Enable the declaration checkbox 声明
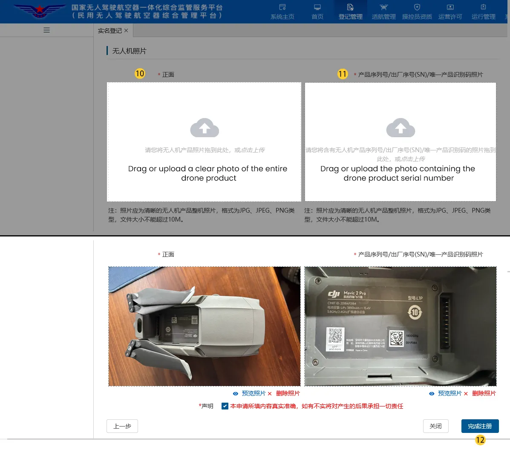Viewport: 510px width, 467px height. (x=225, y=406)
